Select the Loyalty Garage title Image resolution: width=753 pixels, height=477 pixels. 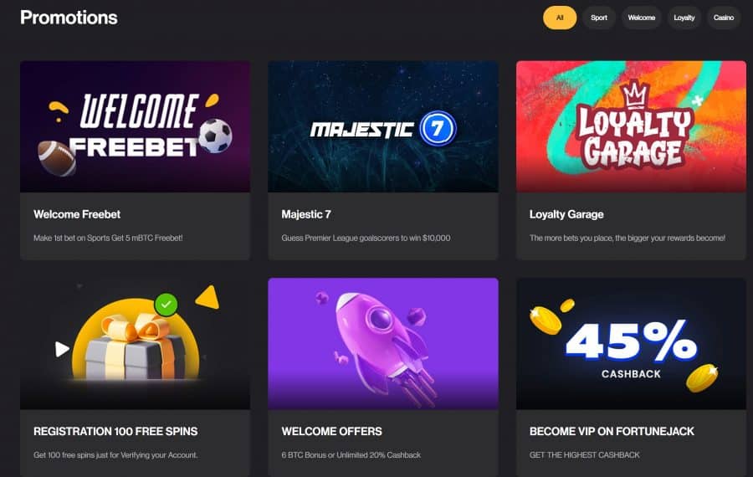coord(566,214)
